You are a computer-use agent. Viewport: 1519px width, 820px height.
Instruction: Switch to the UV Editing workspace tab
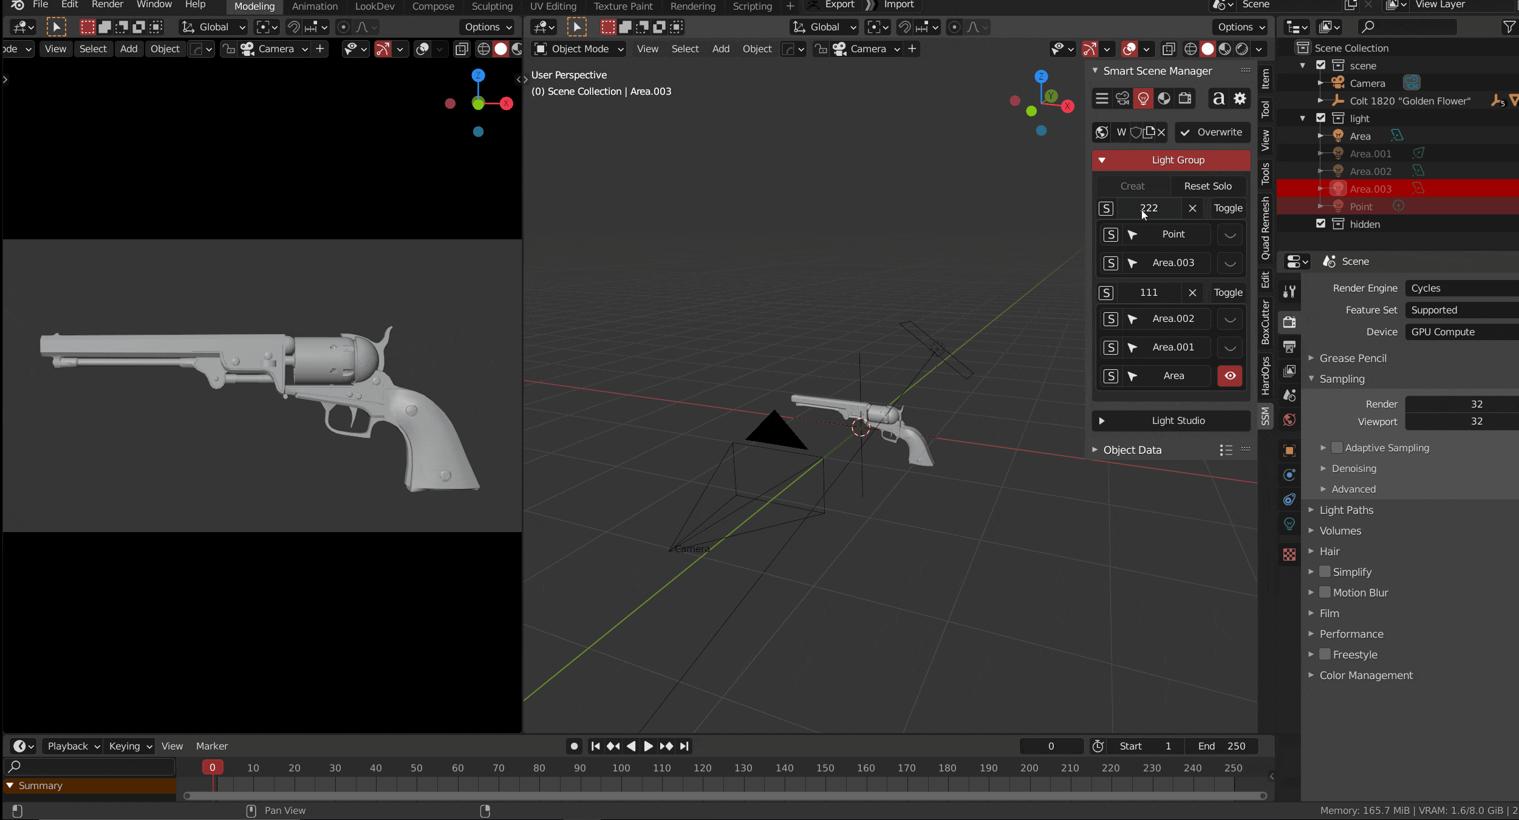click(553, 6)
